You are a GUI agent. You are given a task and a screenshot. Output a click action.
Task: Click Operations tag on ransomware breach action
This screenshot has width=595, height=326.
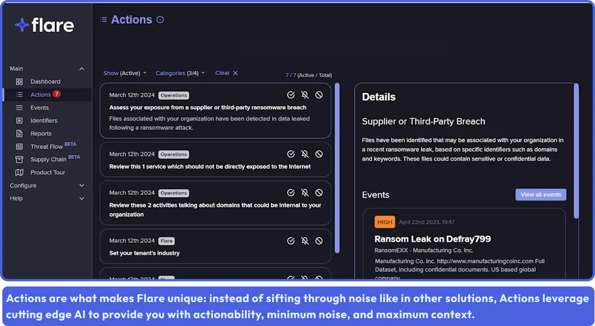click(x=173, y=95)
